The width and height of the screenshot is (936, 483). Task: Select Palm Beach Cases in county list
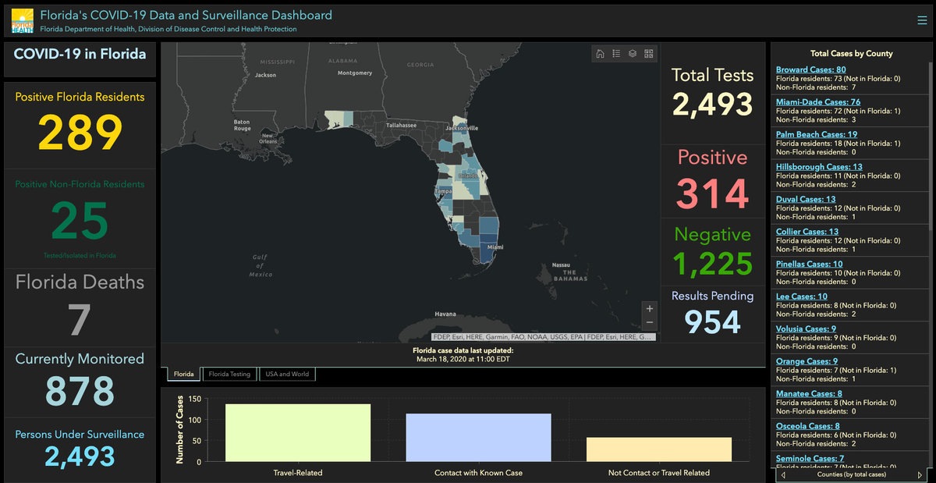coord(816,135)
